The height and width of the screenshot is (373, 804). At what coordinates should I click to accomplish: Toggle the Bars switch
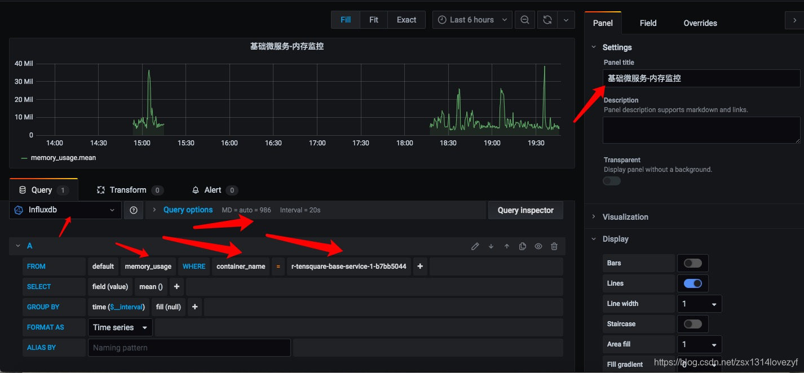693,263
